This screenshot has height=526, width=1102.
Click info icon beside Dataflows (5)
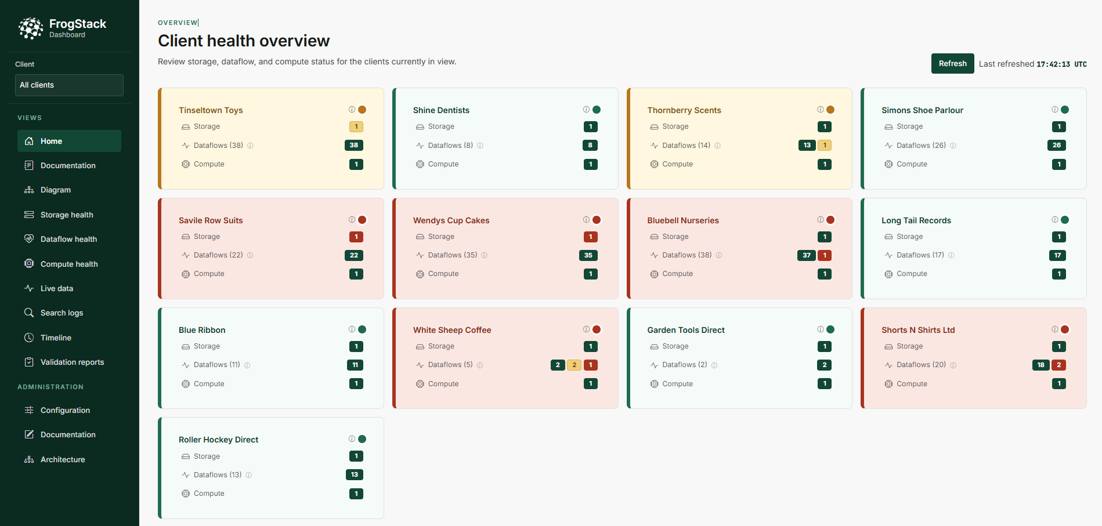tap(480, 365)
